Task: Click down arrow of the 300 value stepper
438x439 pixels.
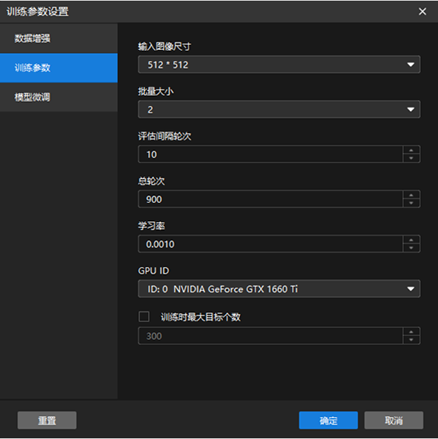Action: coord(411,340)
